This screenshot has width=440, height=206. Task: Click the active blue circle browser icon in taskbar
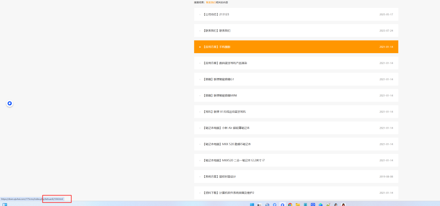(x=282, y=205)
